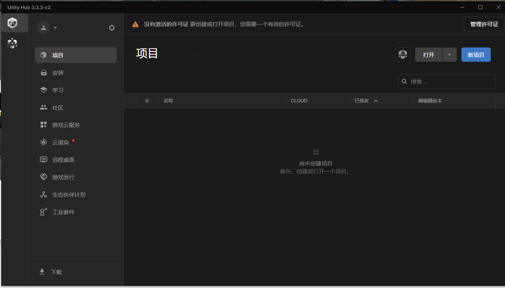Open the 学习 (Learn) section
The width and height of the screenshot is (505, 288).
pyautogui.click(x=58, y=90)
